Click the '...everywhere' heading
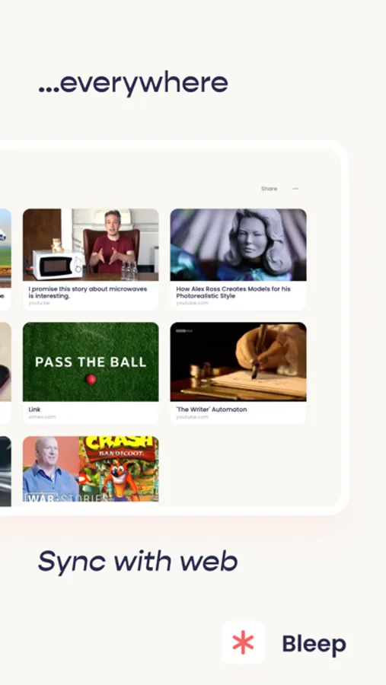The width and height of the screenshot is (386, 685). pyautogui.click(x=133, y=84)
